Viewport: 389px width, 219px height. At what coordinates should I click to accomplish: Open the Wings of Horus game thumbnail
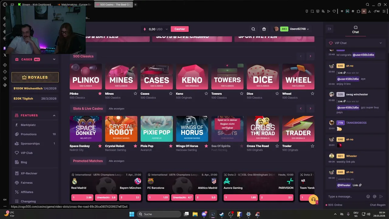pos(192,129)
